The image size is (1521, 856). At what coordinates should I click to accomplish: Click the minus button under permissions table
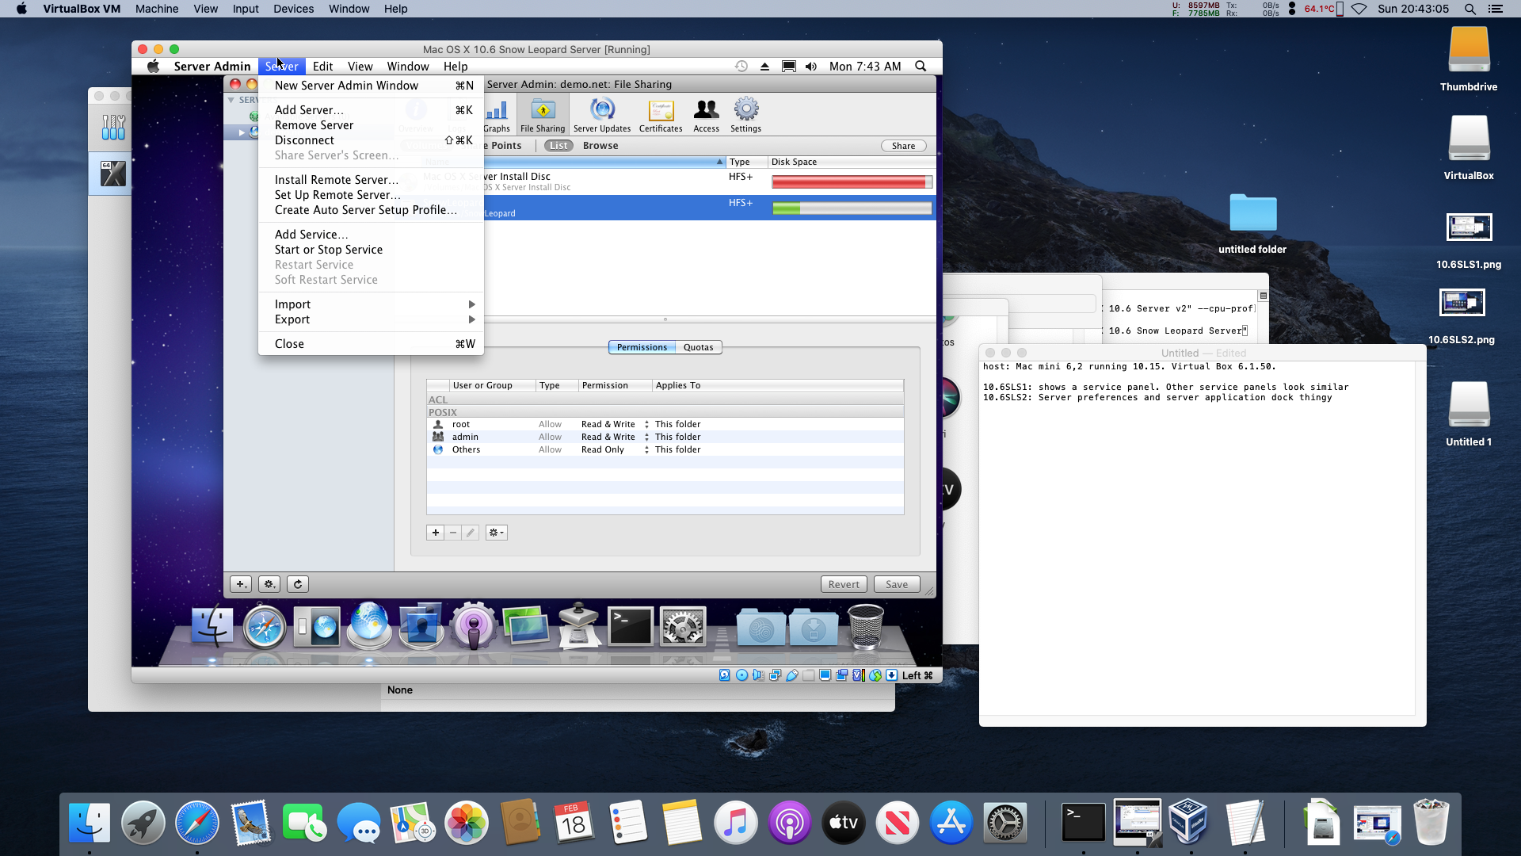[x=453, y=533]
